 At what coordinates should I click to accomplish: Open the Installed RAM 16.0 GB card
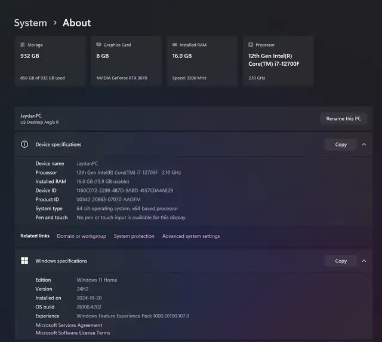pos(202,61)
